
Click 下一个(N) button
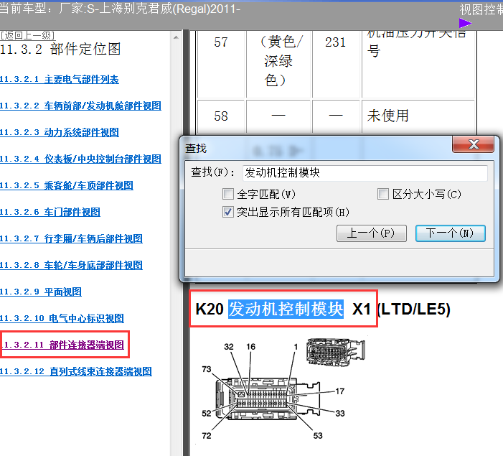click(x=451, y=233)
